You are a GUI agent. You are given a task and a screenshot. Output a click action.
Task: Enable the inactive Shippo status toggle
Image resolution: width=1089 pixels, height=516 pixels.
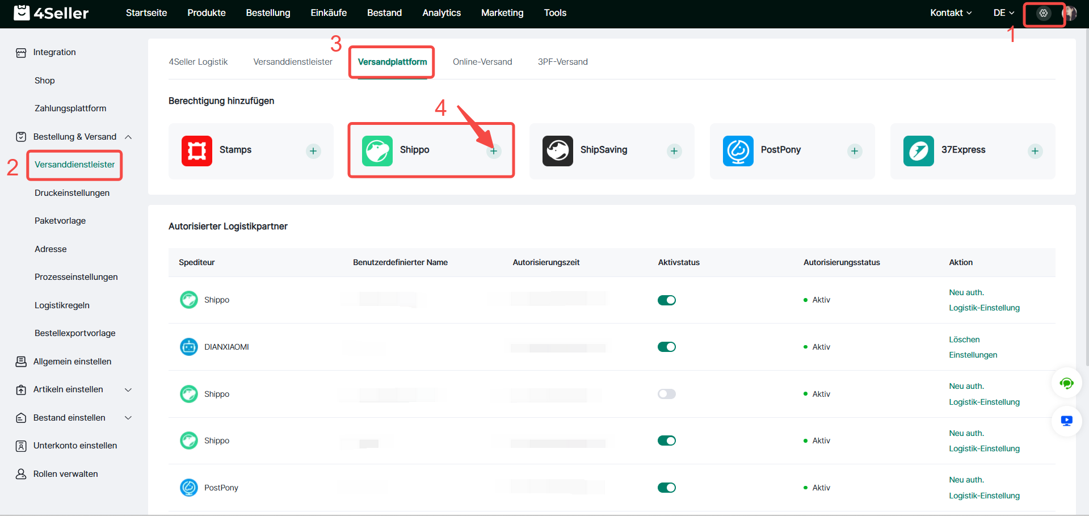tap(667, 394)
